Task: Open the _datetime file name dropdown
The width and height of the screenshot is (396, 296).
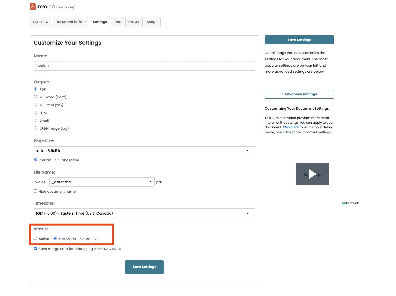Action: (102, 182)
